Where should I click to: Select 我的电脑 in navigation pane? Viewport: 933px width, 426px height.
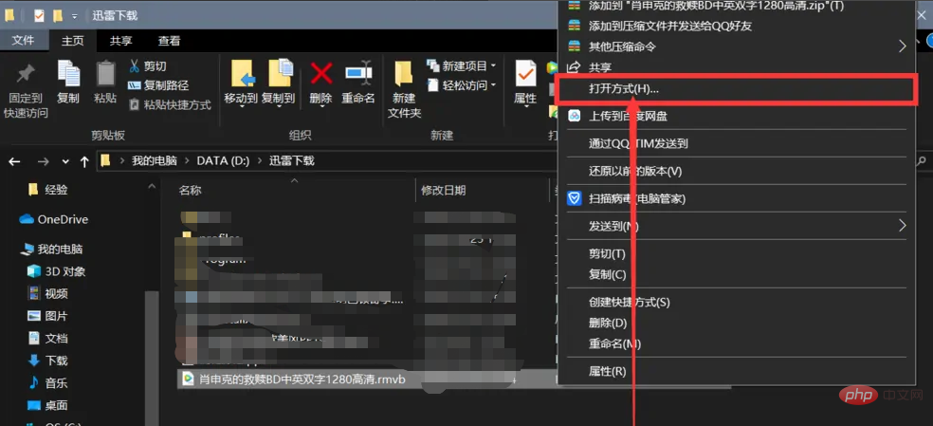52,249
